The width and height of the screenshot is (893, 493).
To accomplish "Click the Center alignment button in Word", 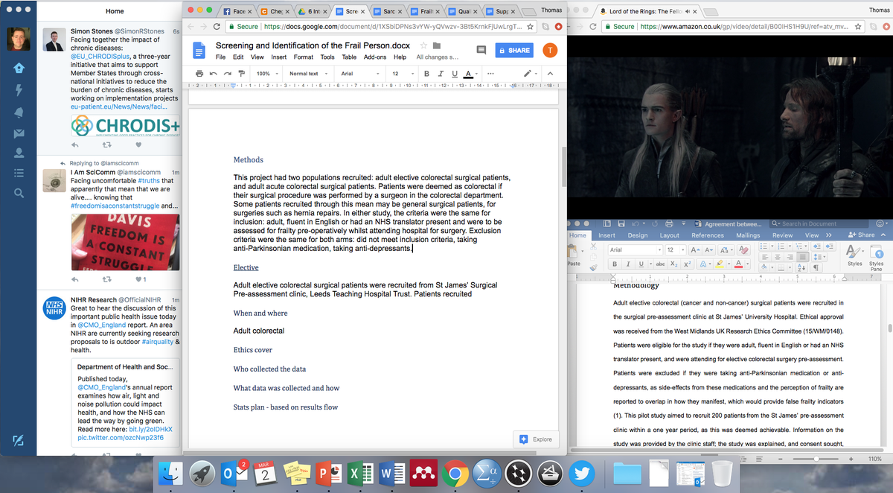I will point(778,257).
